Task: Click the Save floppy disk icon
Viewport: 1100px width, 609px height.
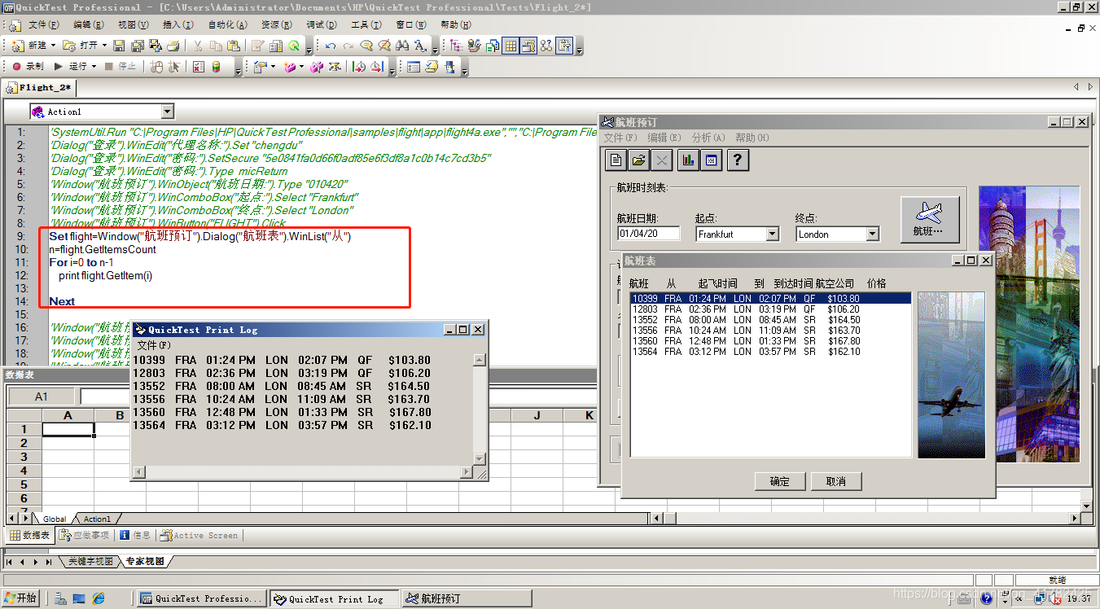Action: [119, 46]
